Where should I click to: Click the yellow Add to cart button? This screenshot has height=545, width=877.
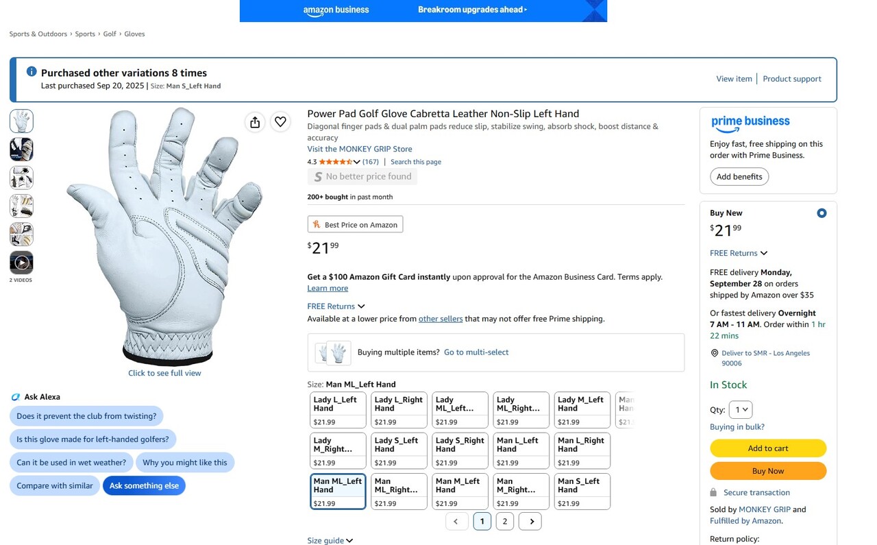click(768, 448)
